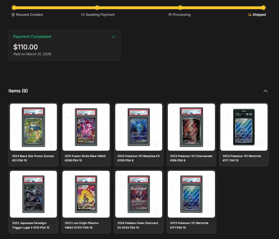The image size is (279, 239).
Task: Open the Charmander #168 PSA 8 card image
Action: tap(192, 127)
